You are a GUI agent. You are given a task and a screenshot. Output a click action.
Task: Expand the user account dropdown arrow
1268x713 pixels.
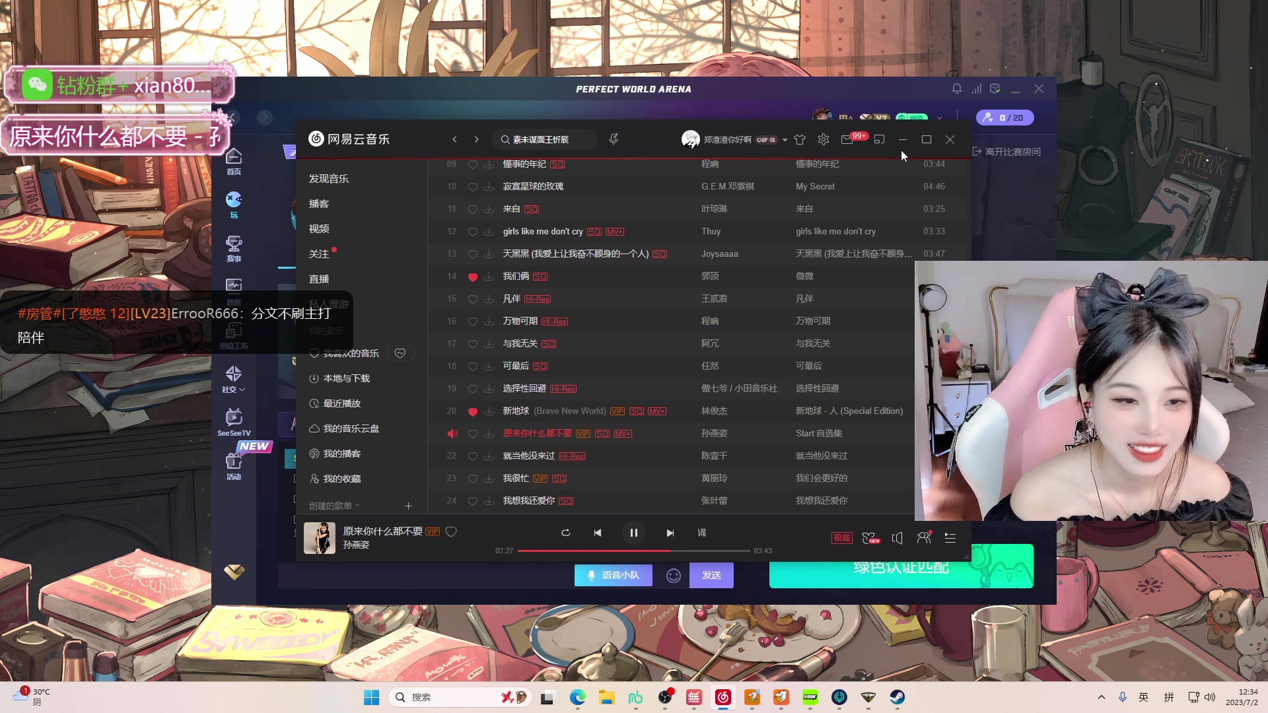coord(785,140)
